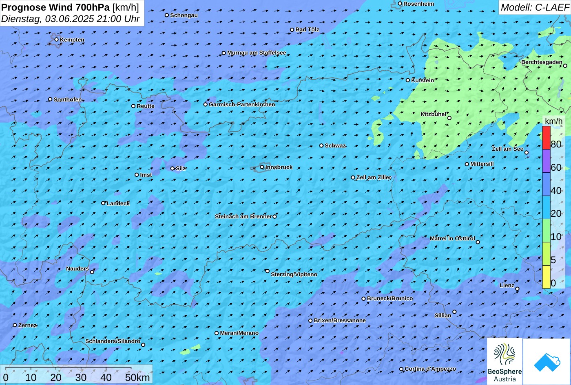Click the Zernez label

(28, 325)
